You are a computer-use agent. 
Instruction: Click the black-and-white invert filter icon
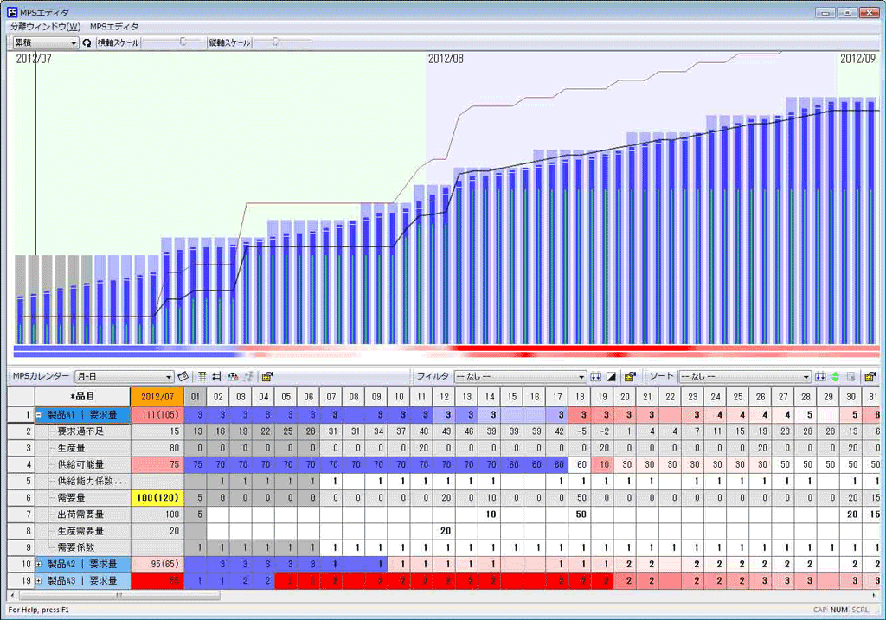[611, 377]
